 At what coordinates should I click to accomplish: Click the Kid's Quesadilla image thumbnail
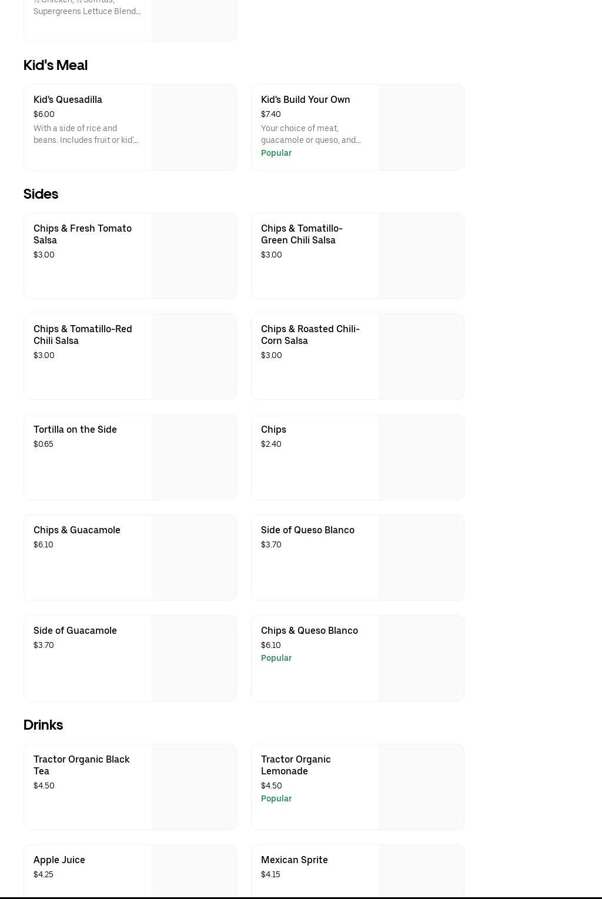point(193,128)
